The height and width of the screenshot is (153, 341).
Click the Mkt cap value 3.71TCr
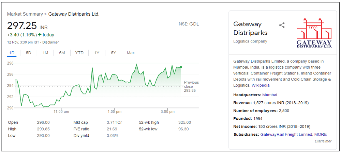(x=114, y=122)
